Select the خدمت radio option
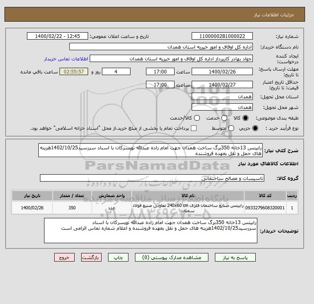 click(x=224, y=118)
